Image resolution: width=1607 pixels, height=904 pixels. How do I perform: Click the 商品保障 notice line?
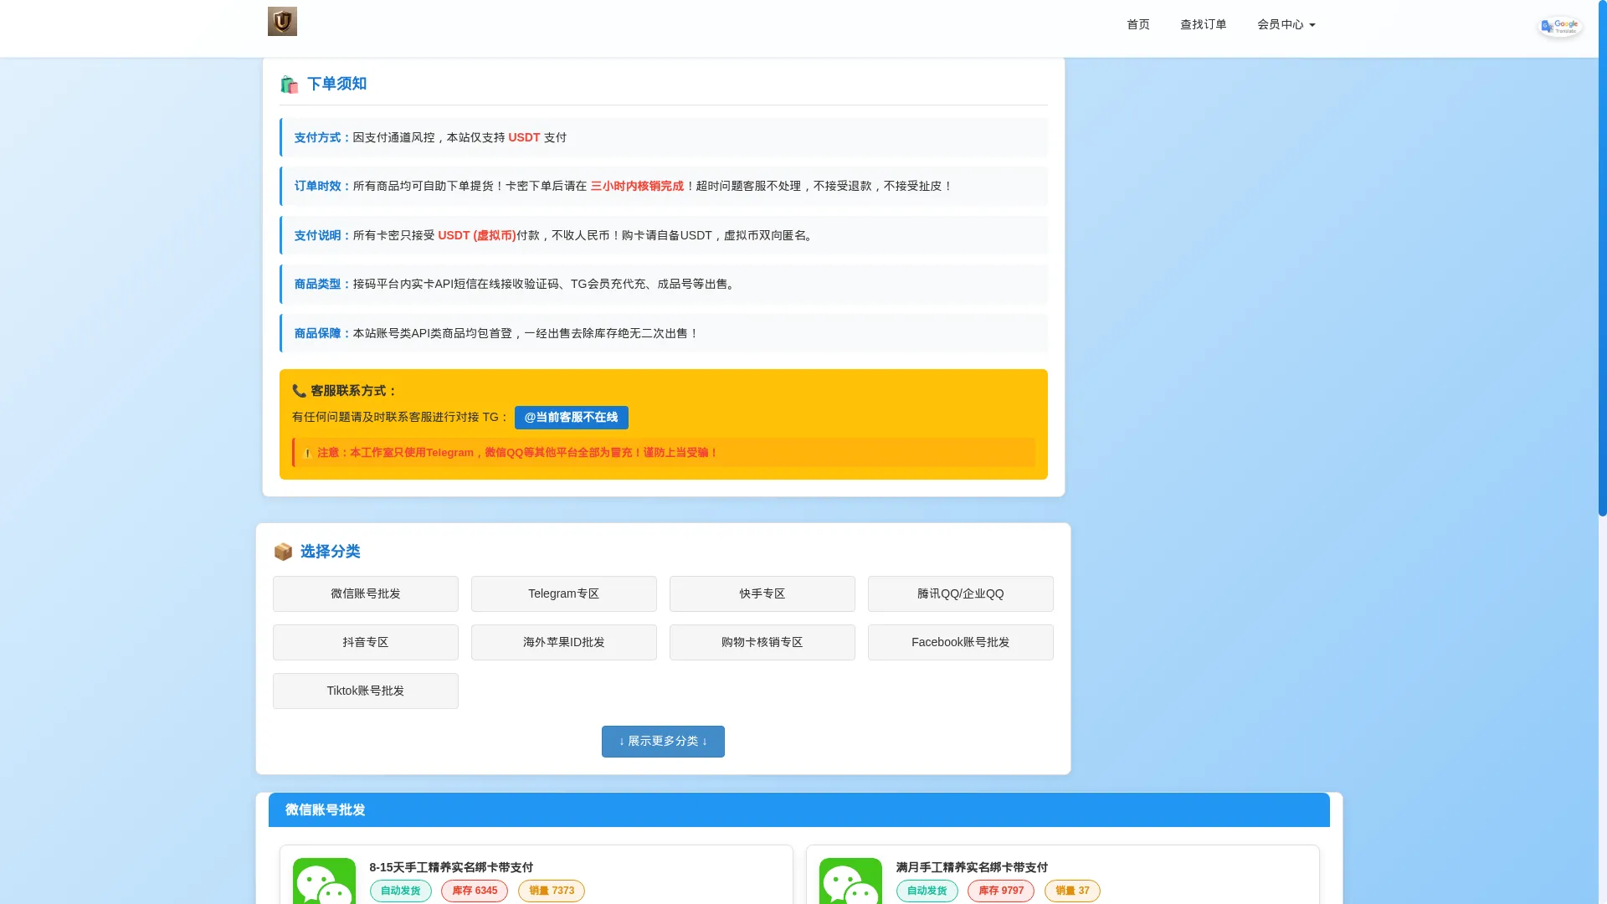[x=664, y=333]
